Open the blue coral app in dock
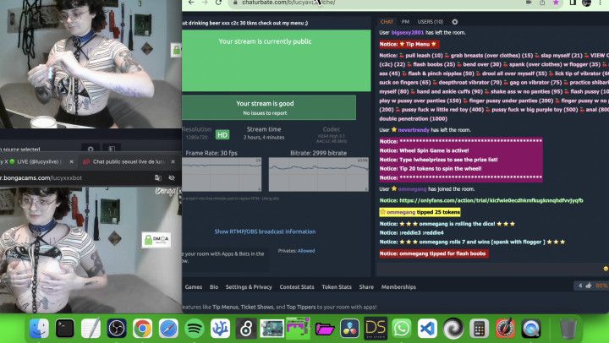Screen dimensions: 609x343 pos(220,329)
